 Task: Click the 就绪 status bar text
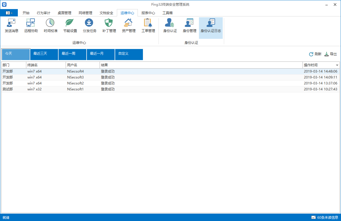point(6,218)
